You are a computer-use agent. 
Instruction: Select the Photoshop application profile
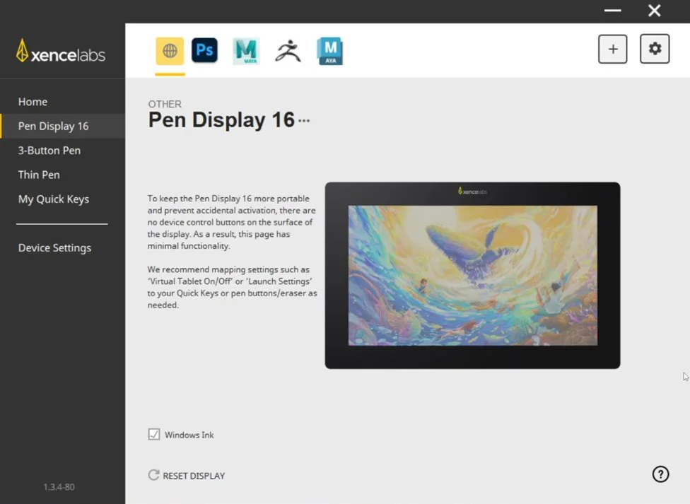204,50
